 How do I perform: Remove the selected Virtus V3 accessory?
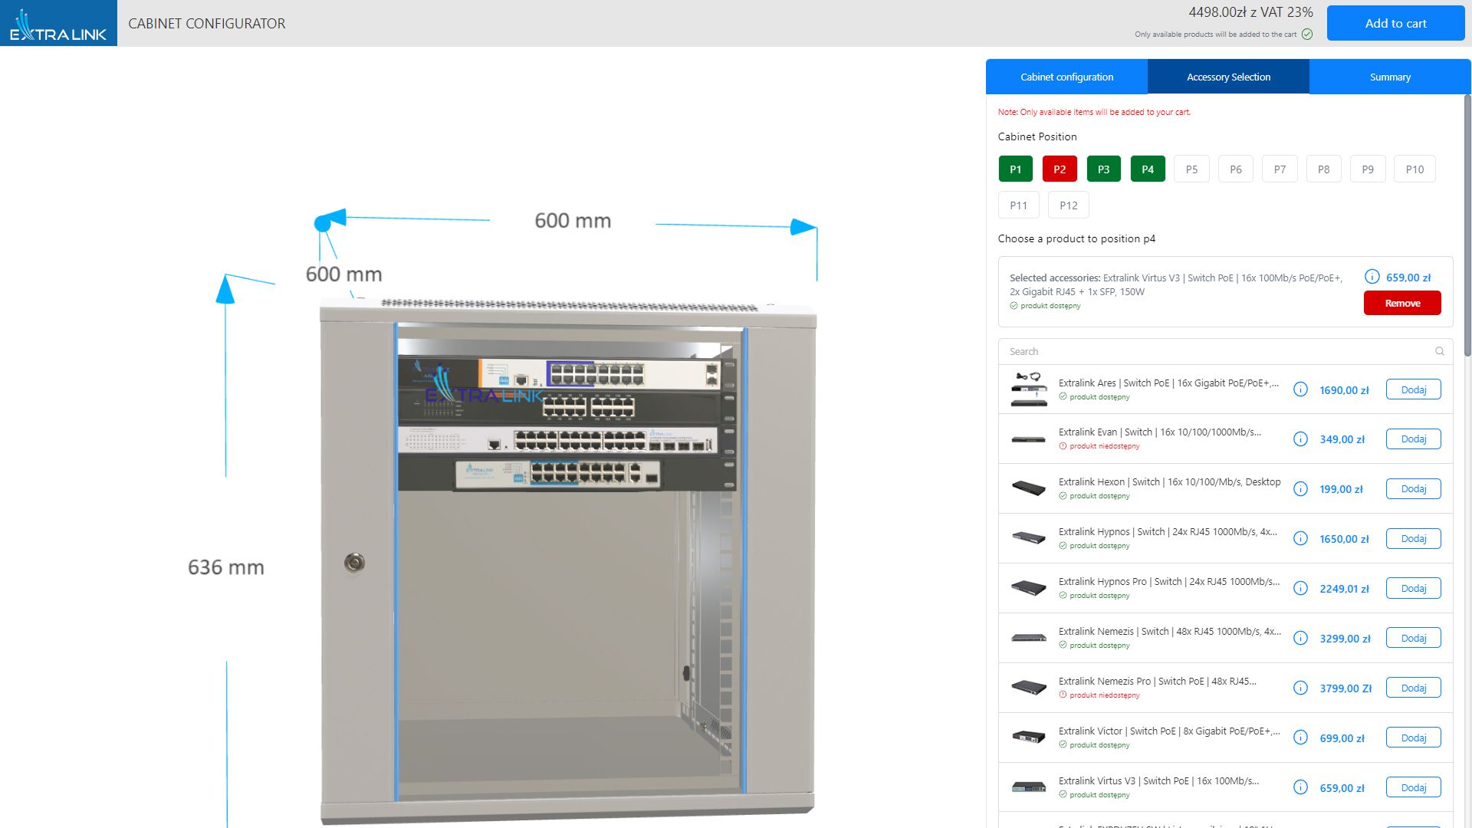coord(1402,303)
